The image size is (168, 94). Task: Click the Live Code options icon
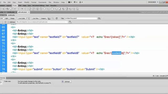point(28,19)
